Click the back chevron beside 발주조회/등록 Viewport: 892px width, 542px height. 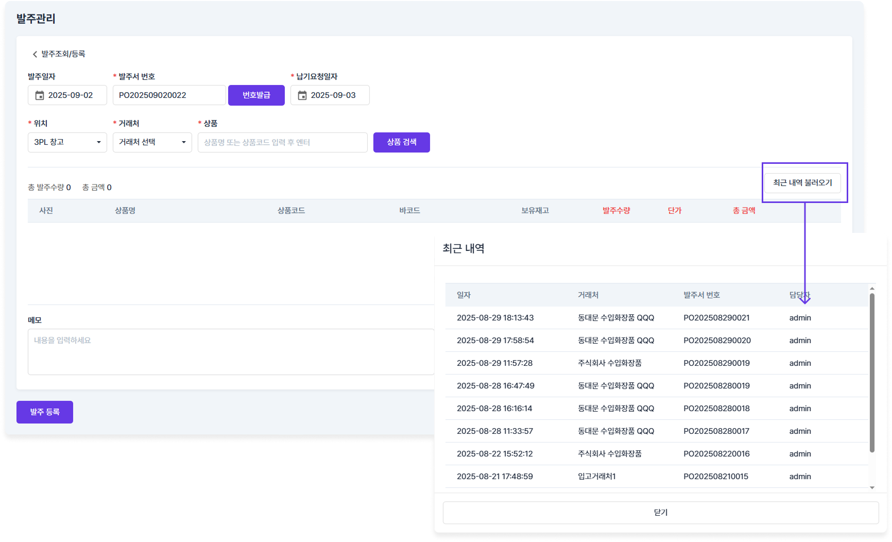click(35, 54)
